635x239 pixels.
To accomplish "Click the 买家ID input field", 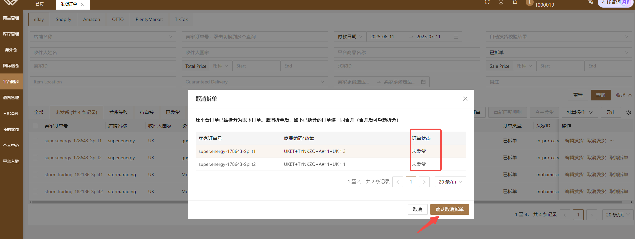I will (x=407, y=66).
